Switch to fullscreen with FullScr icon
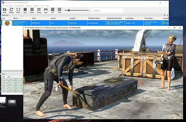This screenshot has width=186, height=122. (x=18, y=10)
